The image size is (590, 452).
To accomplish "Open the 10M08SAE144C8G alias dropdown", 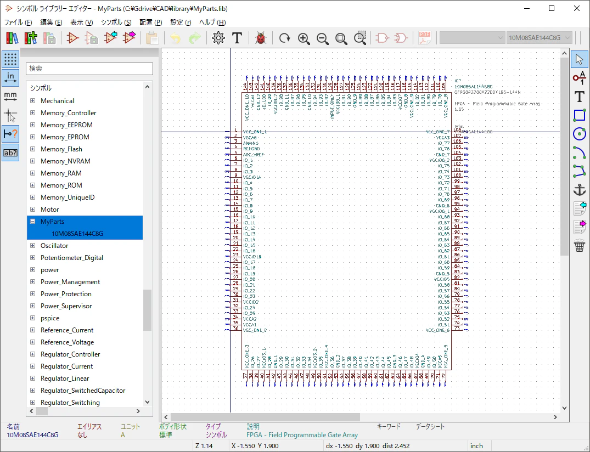I will [539, 38].
